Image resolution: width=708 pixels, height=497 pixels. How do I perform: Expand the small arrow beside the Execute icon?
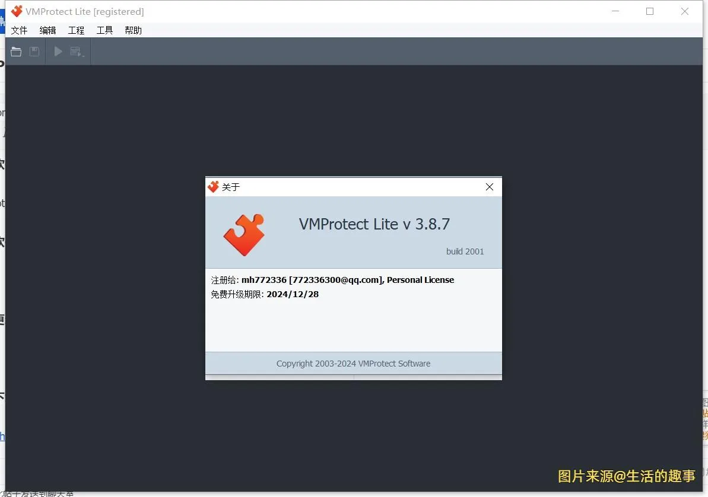click(84, 55)
